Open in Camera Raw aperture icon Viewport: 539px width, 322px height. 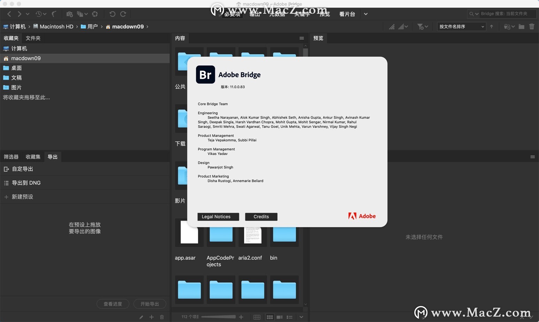[x=95, y=14]
